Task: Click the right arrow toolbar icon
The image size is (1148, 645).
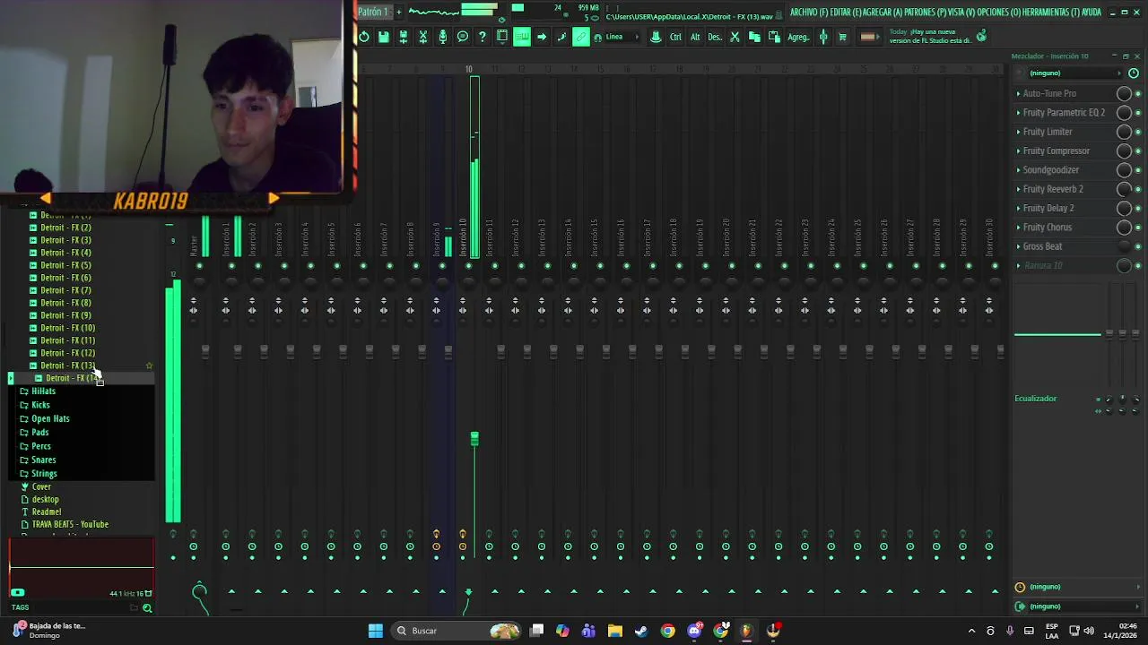Action: [x=542, y=37]
